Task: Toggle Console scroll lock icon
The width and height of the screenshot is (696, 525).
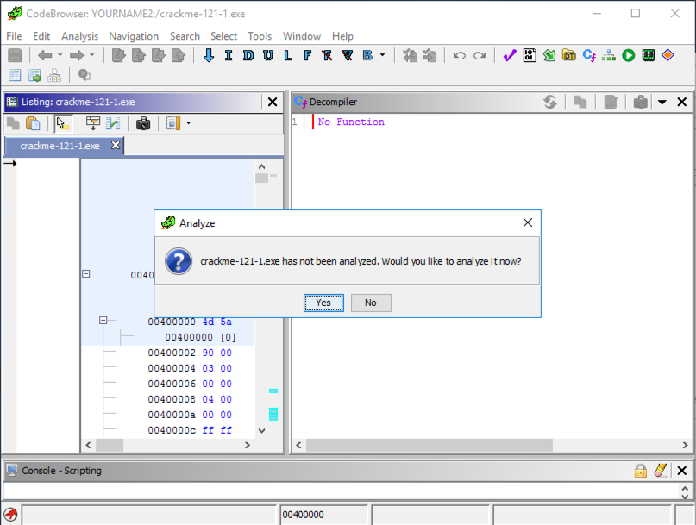Action: coord(641,471)
